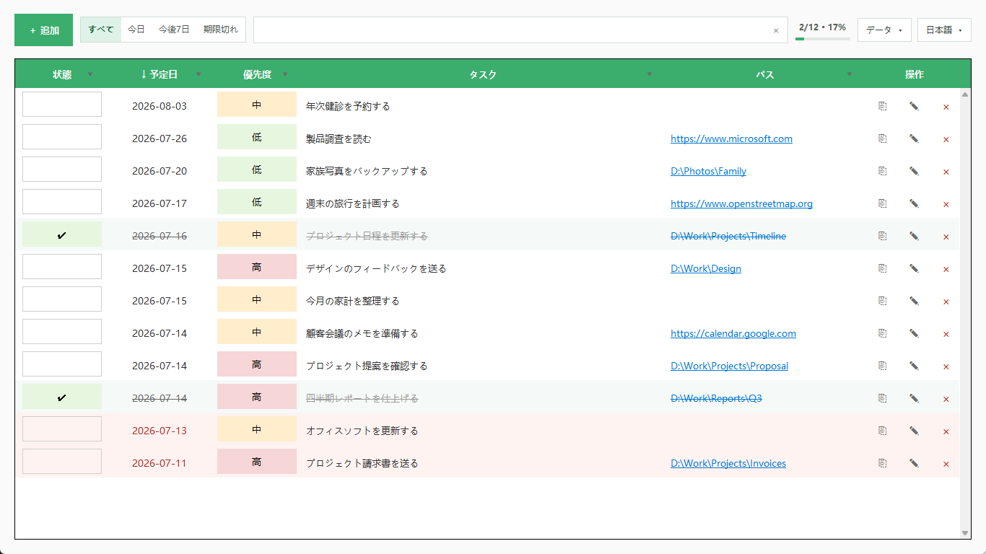Clear the search box with its X
The width and height of the screenshot is (986, 554).
click(x=776, y=30)
